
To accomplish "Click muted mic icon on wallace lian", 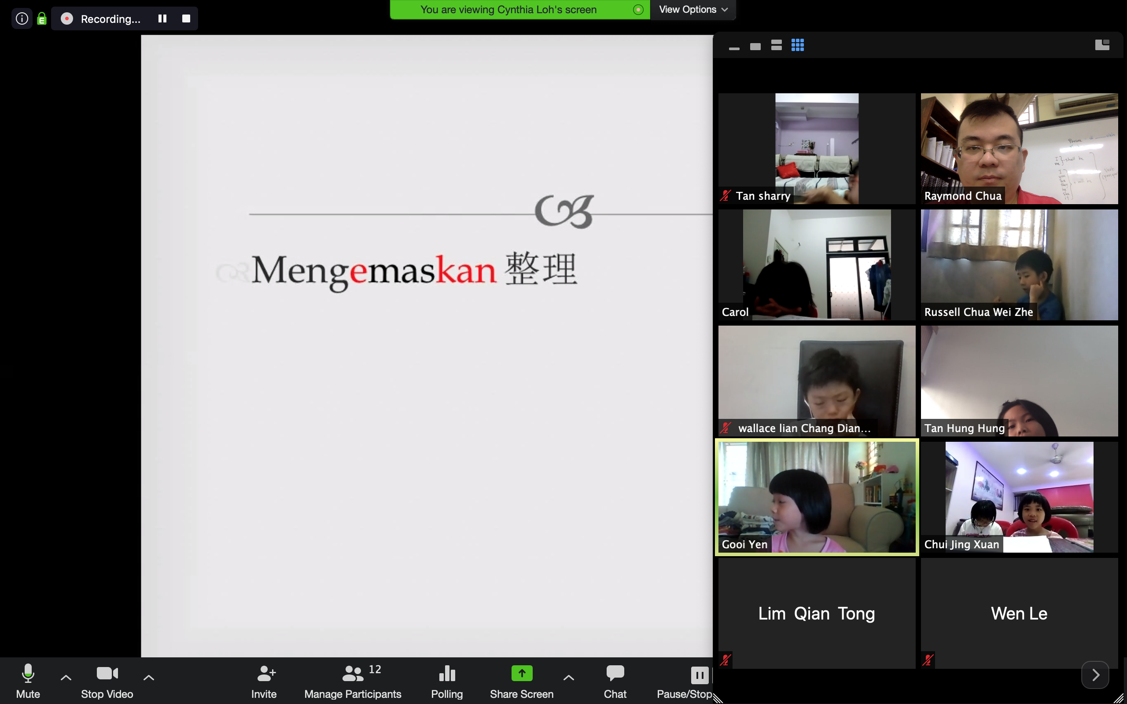I will (x=726, y=428).
